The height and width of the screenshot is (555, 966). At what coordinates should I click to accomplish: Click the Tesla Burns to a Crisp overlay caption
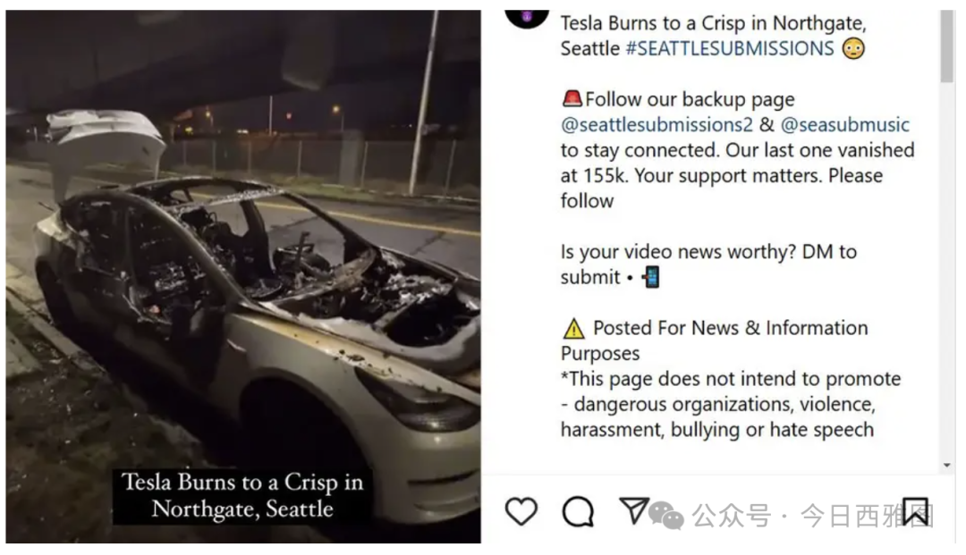click(x=242, y=496)
